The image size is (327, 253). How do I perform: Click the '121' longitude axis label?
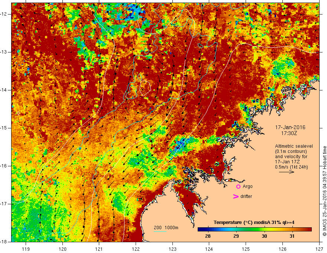point(99,249)
